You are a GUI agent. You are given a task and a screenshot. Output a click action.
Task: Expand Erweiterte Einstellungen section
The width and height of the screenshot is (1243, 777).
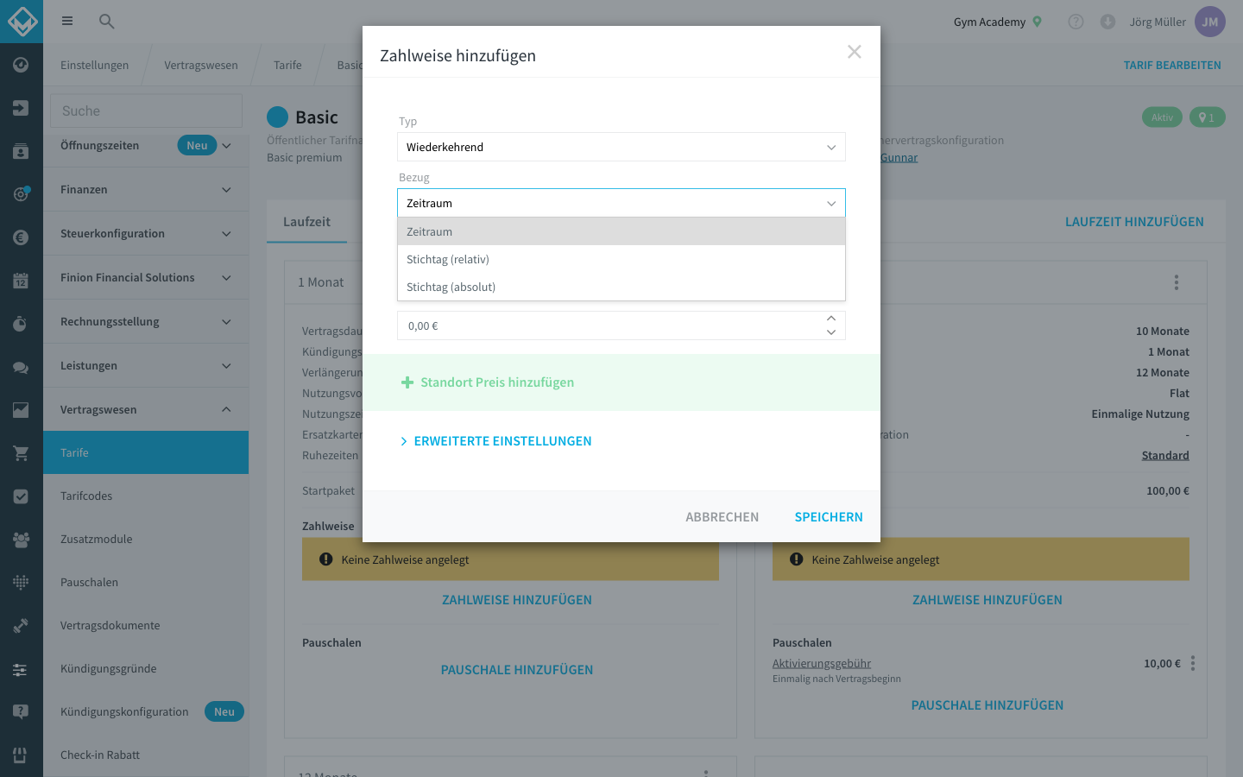[x=495, y=441]
